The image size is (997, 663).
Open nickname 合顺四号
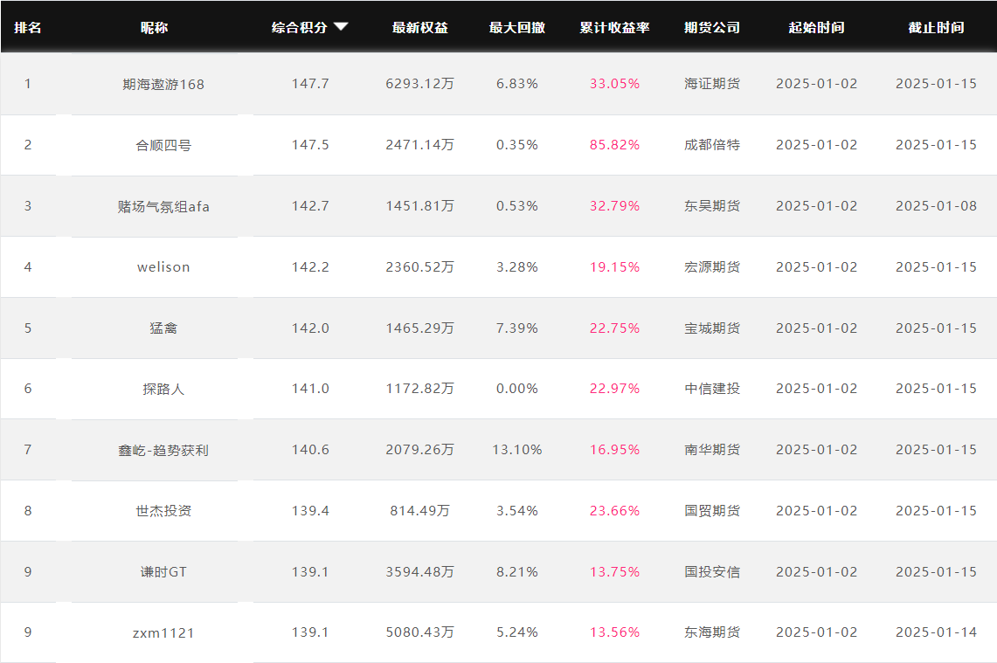click(x=163, y=145)
